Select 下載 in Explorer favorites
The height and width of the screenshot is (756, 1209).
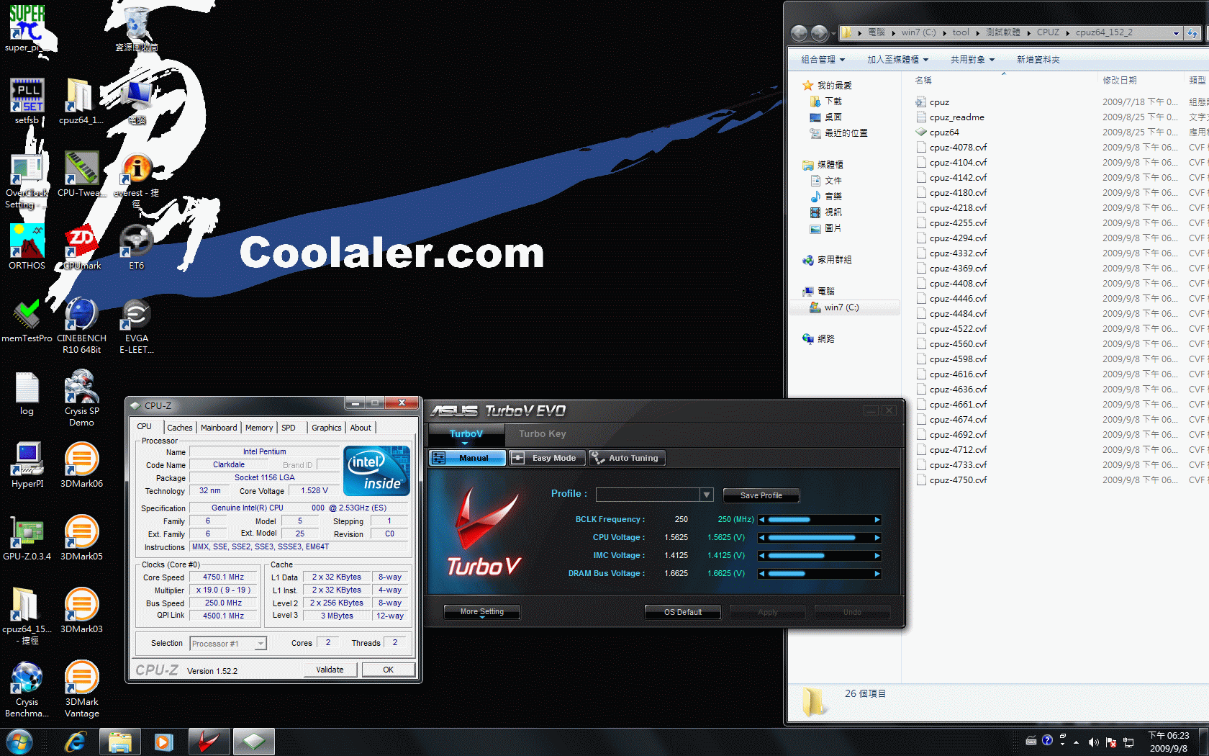point(833,102)
